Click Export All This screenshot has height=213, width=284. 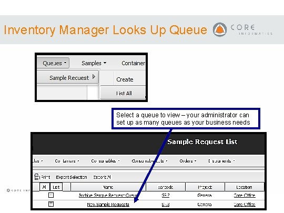[x=102, y=177]
